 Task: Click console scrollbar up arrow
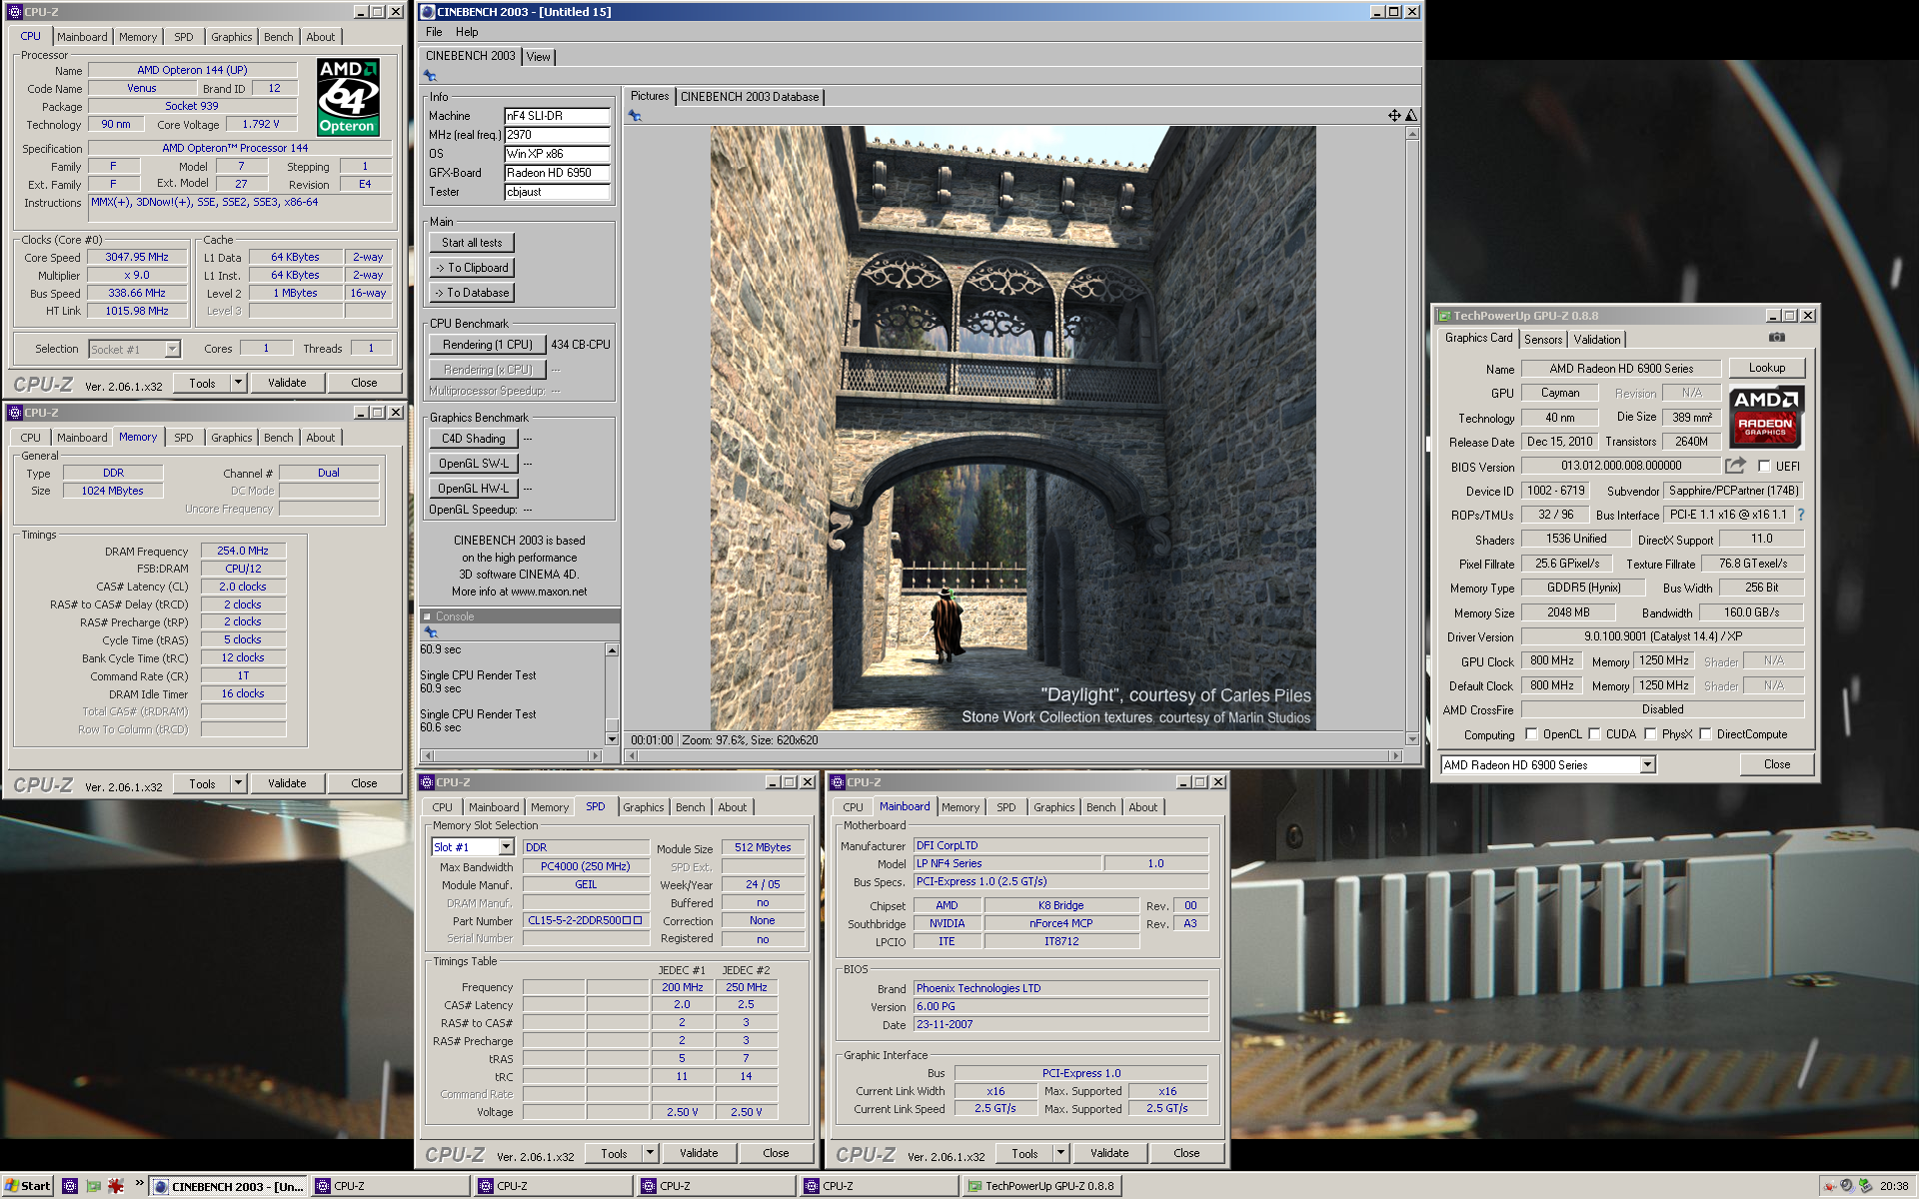(x=612, y=650)
